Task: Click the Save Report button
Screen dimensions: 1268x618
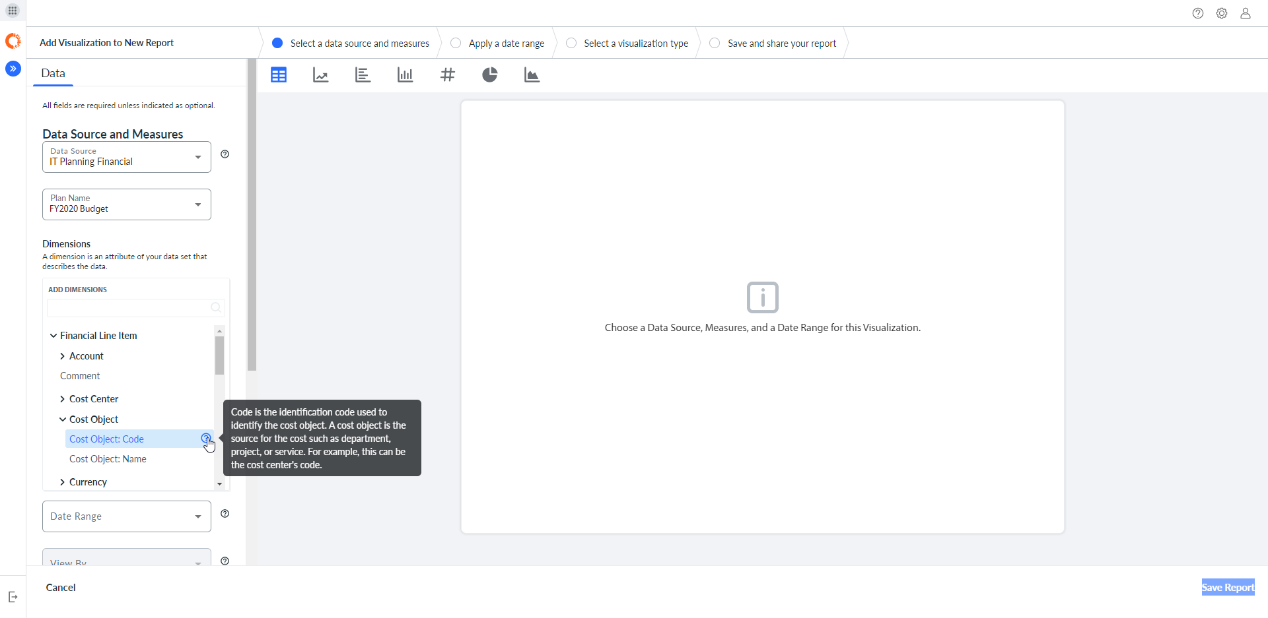Action: tap(1228, 588)
